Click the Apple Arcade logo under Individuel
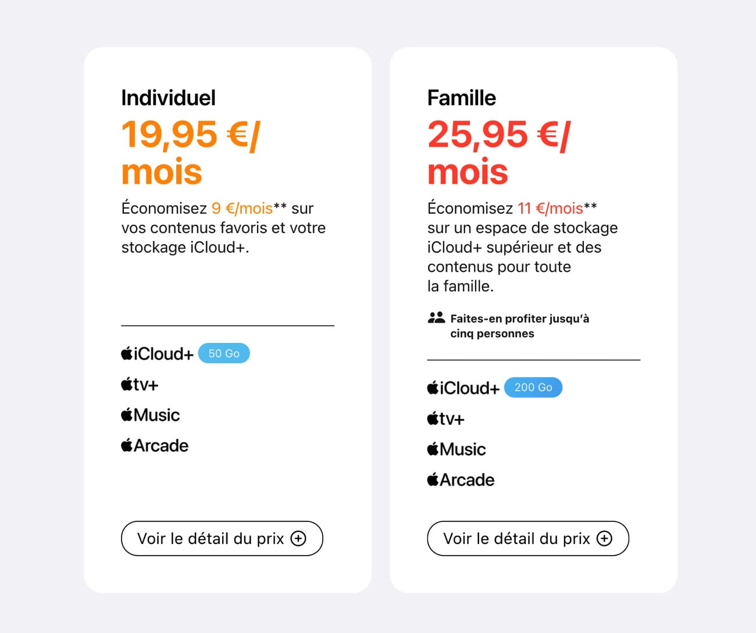 155,446
